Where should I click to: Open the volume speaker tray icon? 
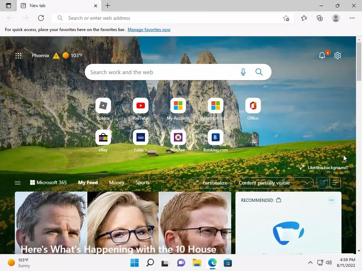tap(328, 263)
